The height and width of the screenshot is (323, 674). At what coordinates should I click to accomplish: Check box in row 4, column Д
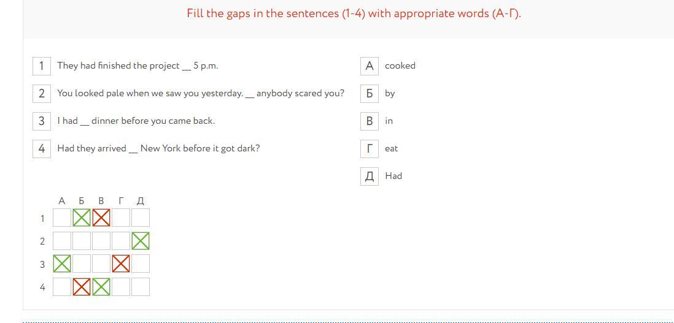(141, 287)
